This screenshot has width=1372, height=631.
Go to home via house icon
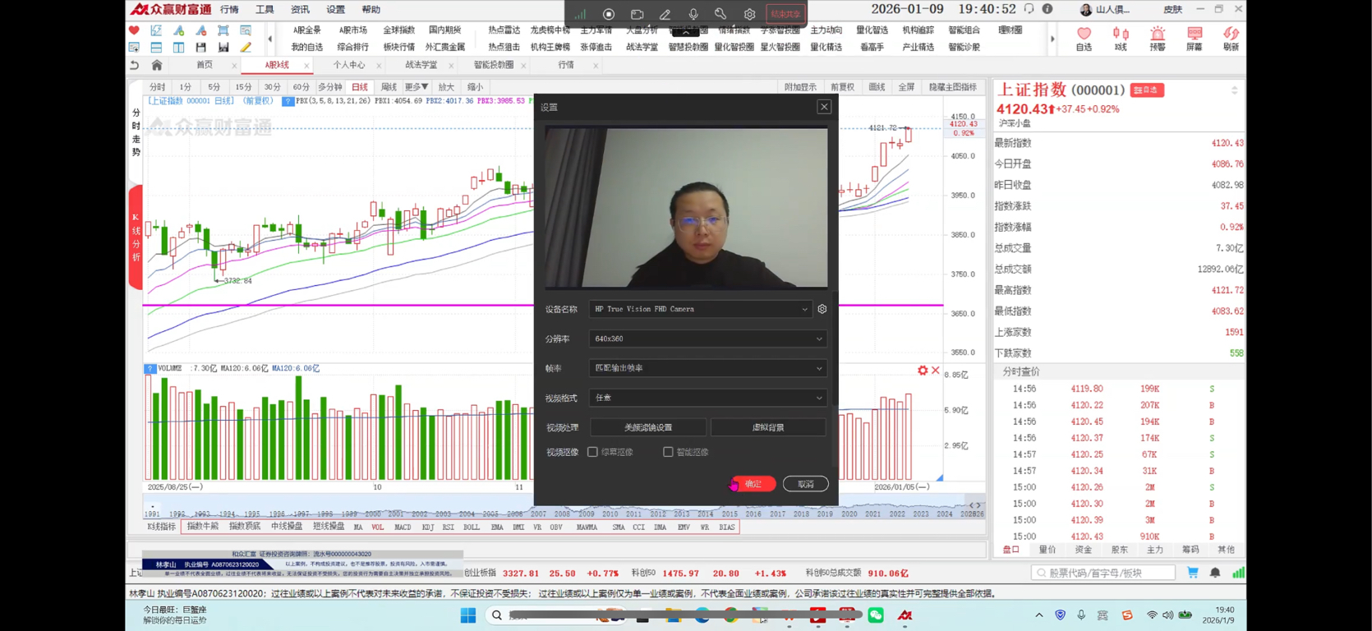(x=157, y=65)
